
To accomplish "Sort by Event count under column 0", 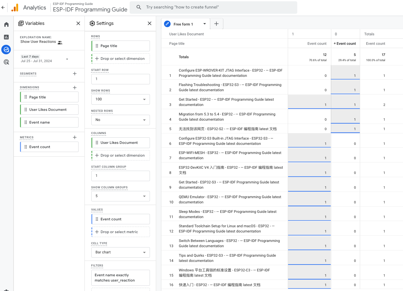I will click(x=346, y=43).
